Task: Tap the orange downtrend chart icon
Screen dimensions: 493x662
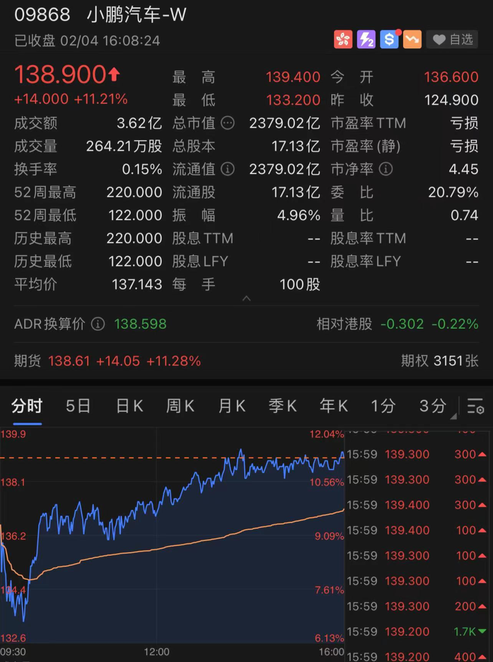Action: (412, 39)
